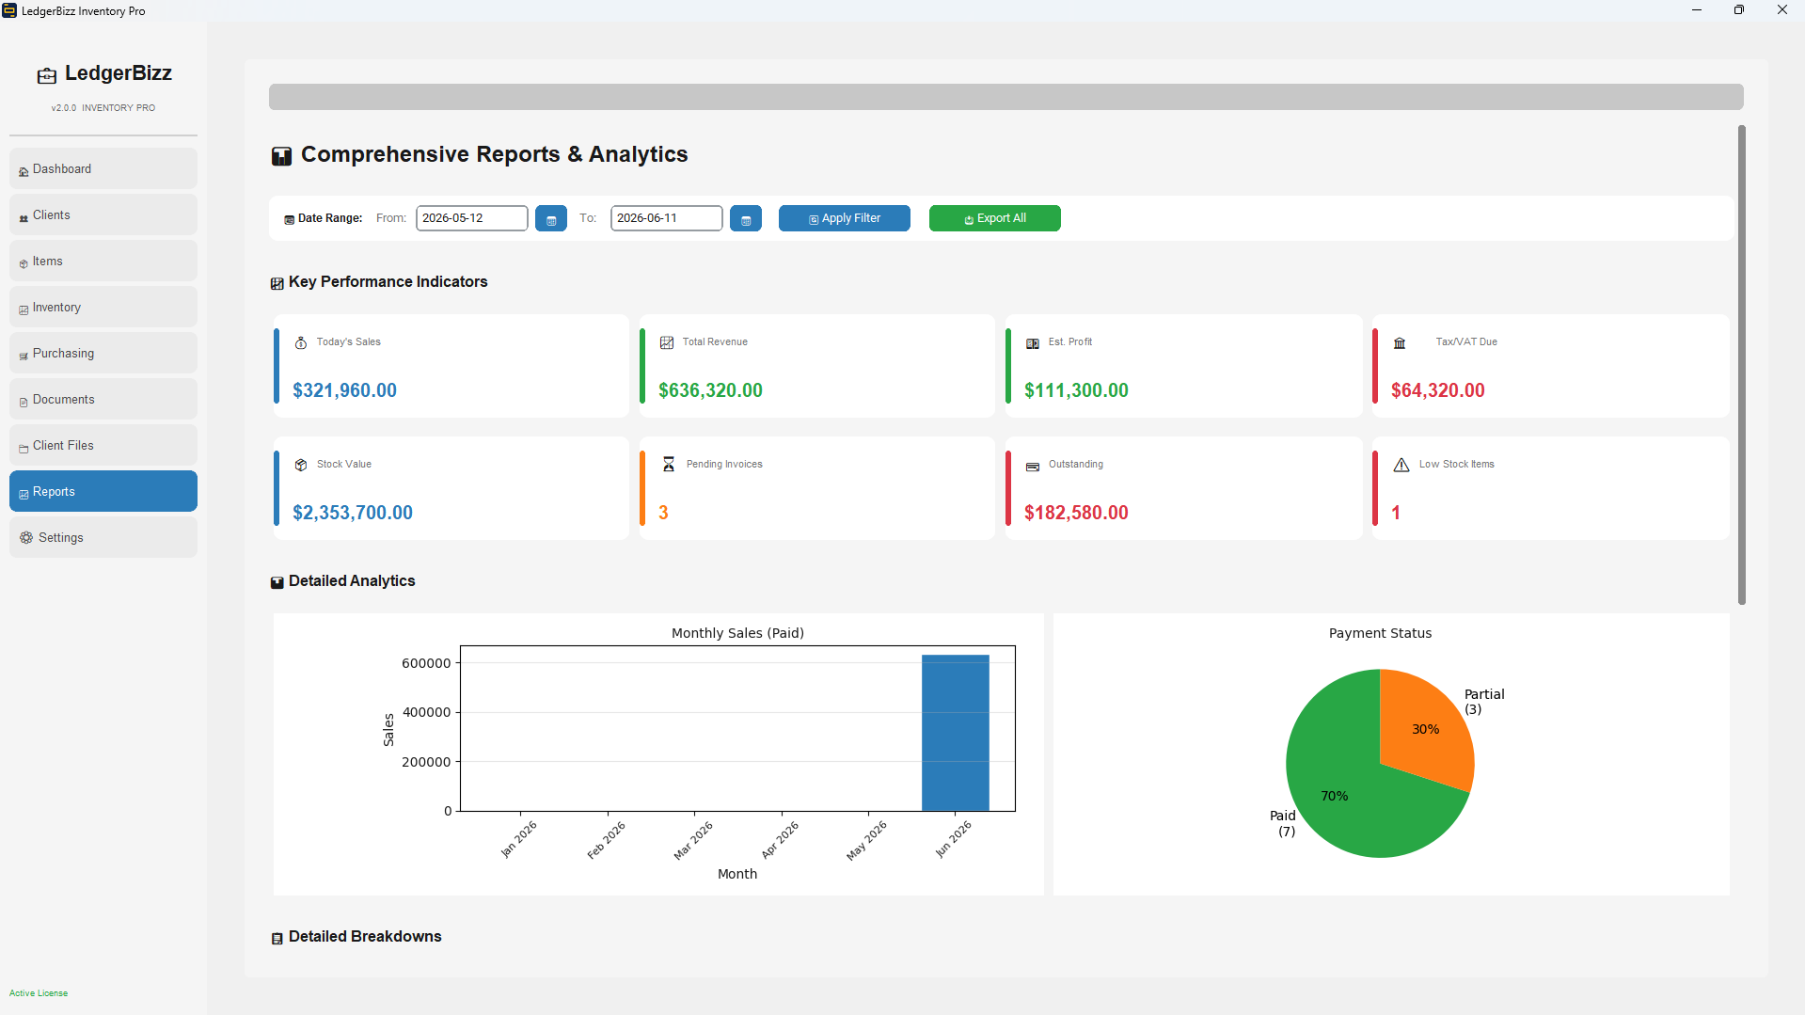Click the Pending Invoices count 3
Screen dimensions: 1805x1015
[663, 513]
